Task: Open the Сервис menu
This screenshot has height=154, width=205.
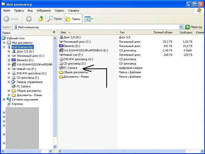Action: point(59,11)
